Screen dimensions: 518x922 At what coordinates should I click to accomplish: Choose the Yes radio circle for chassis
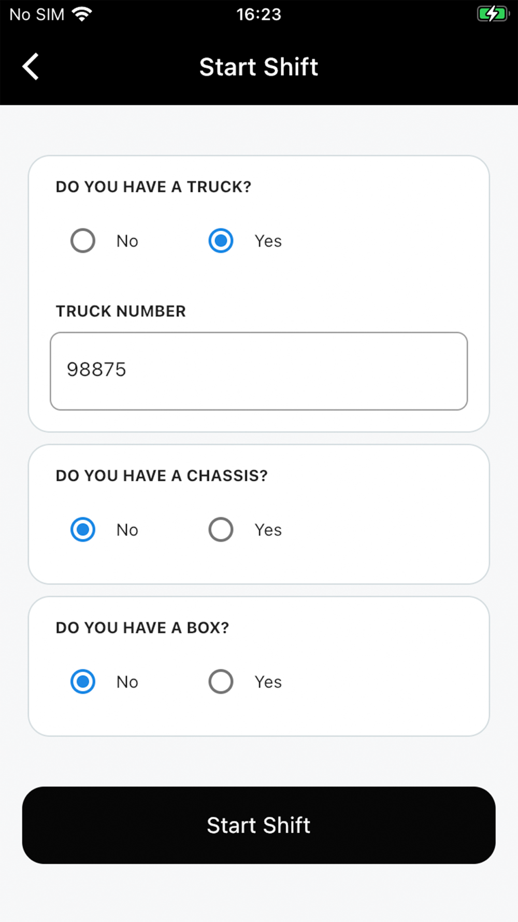221,529
